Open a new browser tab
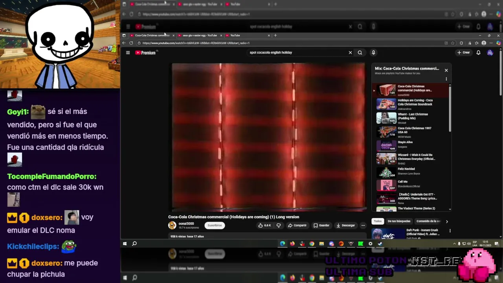 [275, 35]
